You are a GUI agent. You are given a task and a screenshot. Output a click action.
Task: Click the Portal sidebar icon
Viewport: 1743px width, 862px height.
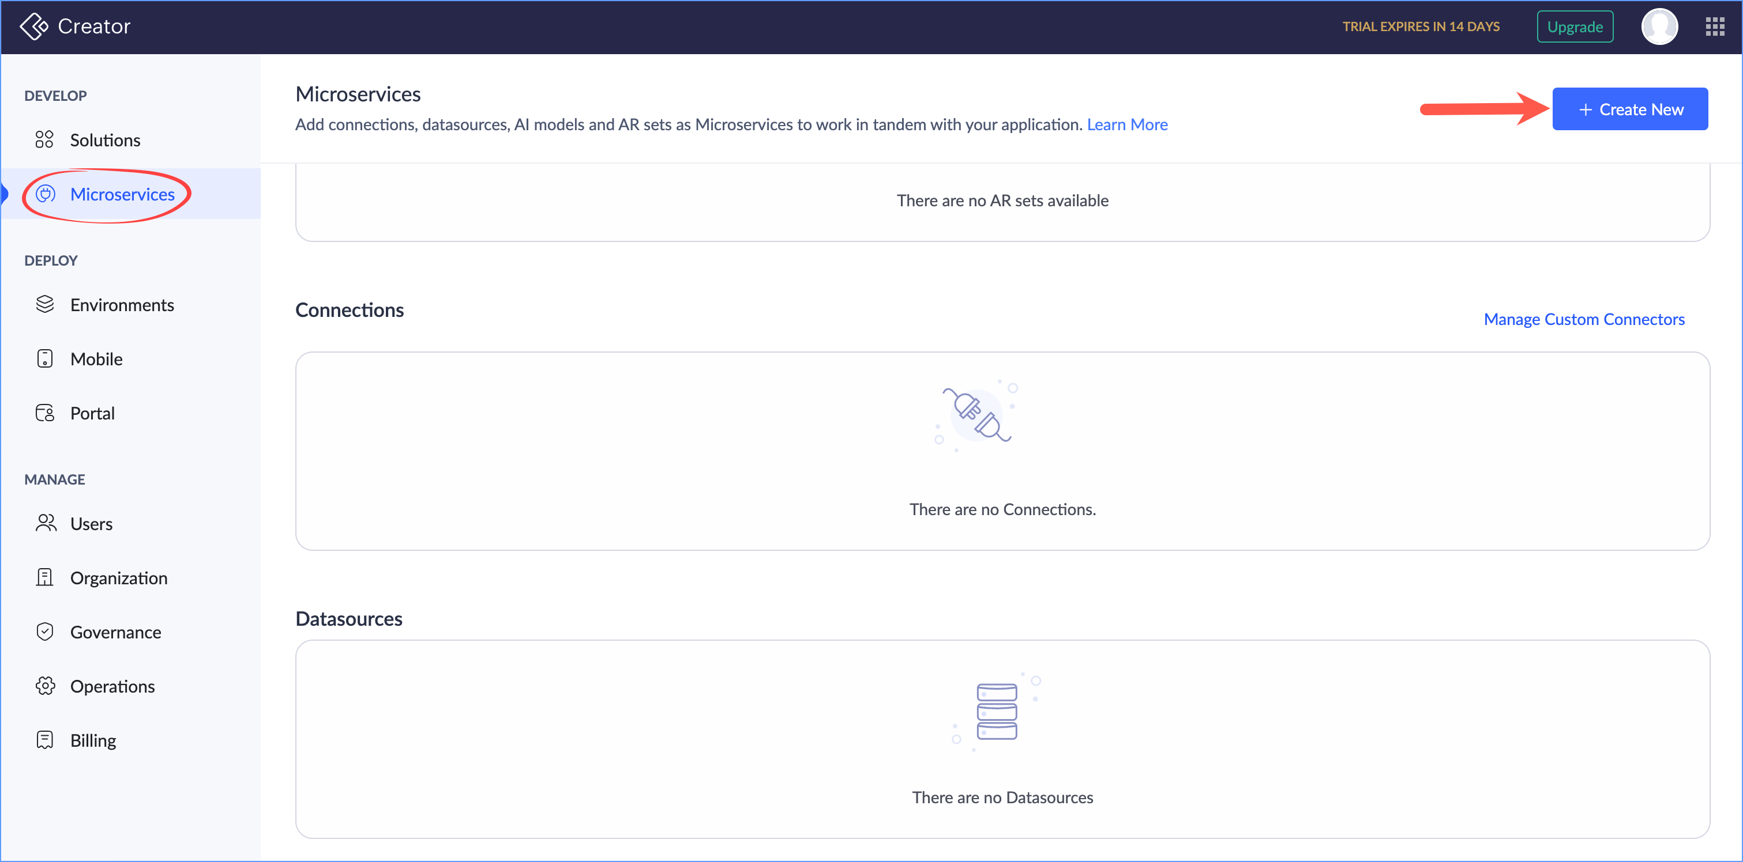(44, 413)
